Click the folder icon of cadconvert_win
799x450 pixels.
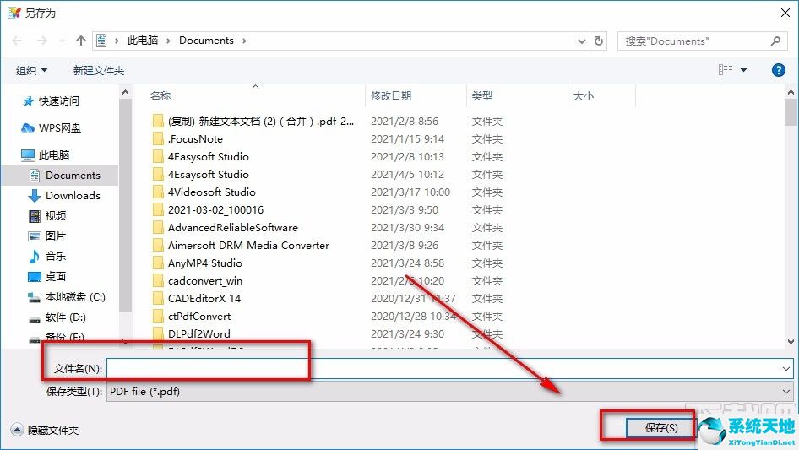158,281
